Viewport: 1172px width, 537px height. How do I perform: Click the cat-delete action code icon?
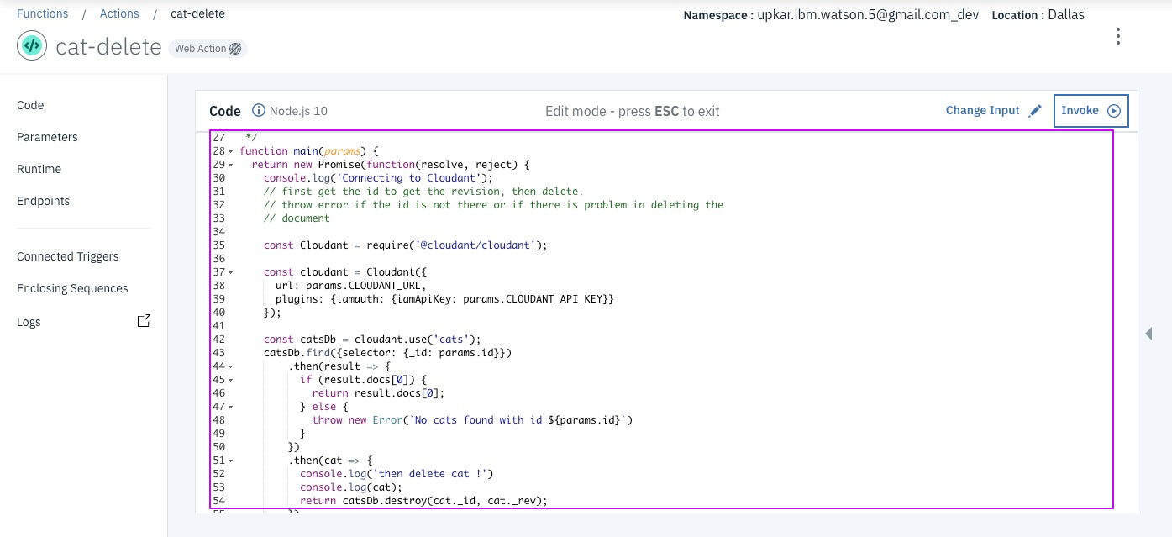click(x=32, y=46)
